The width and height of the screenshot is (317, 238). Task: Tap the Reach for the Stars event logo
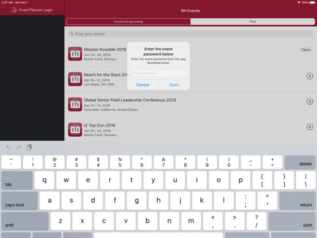click(x=75, y=79)
